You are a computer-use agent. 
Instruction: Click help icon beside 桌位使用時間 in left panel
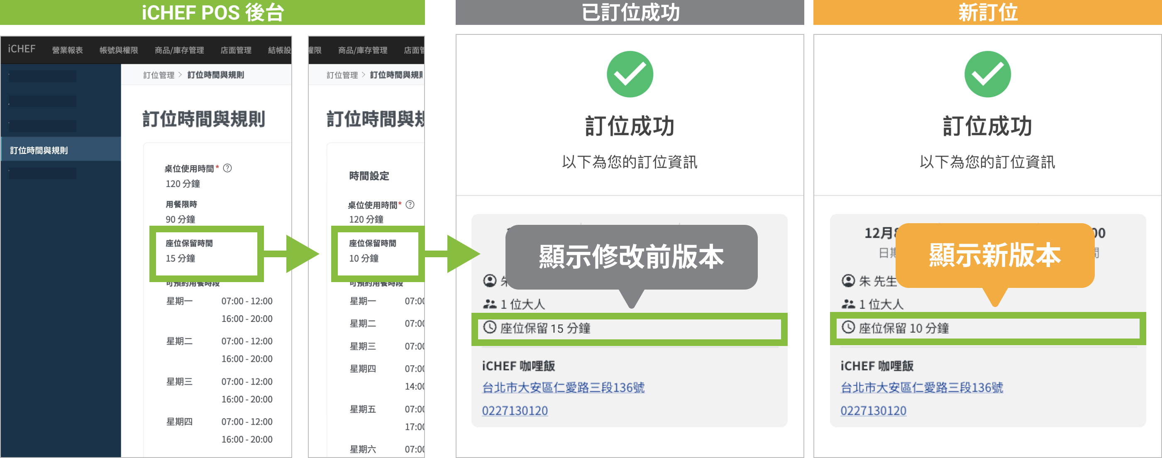227,168
